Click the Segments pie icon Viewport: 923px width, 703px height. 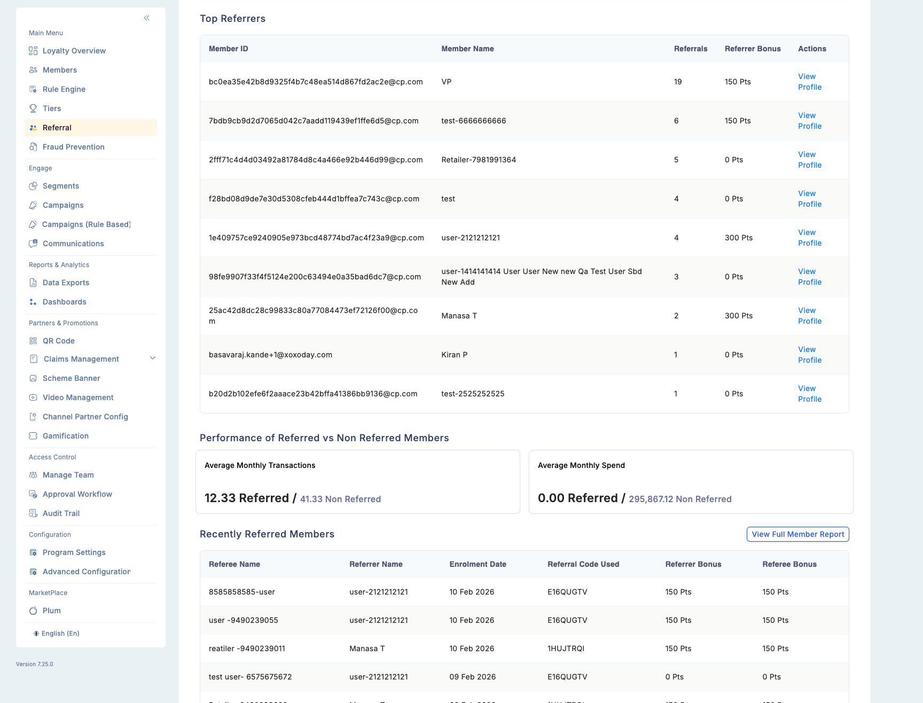click(x=33, y=186)
